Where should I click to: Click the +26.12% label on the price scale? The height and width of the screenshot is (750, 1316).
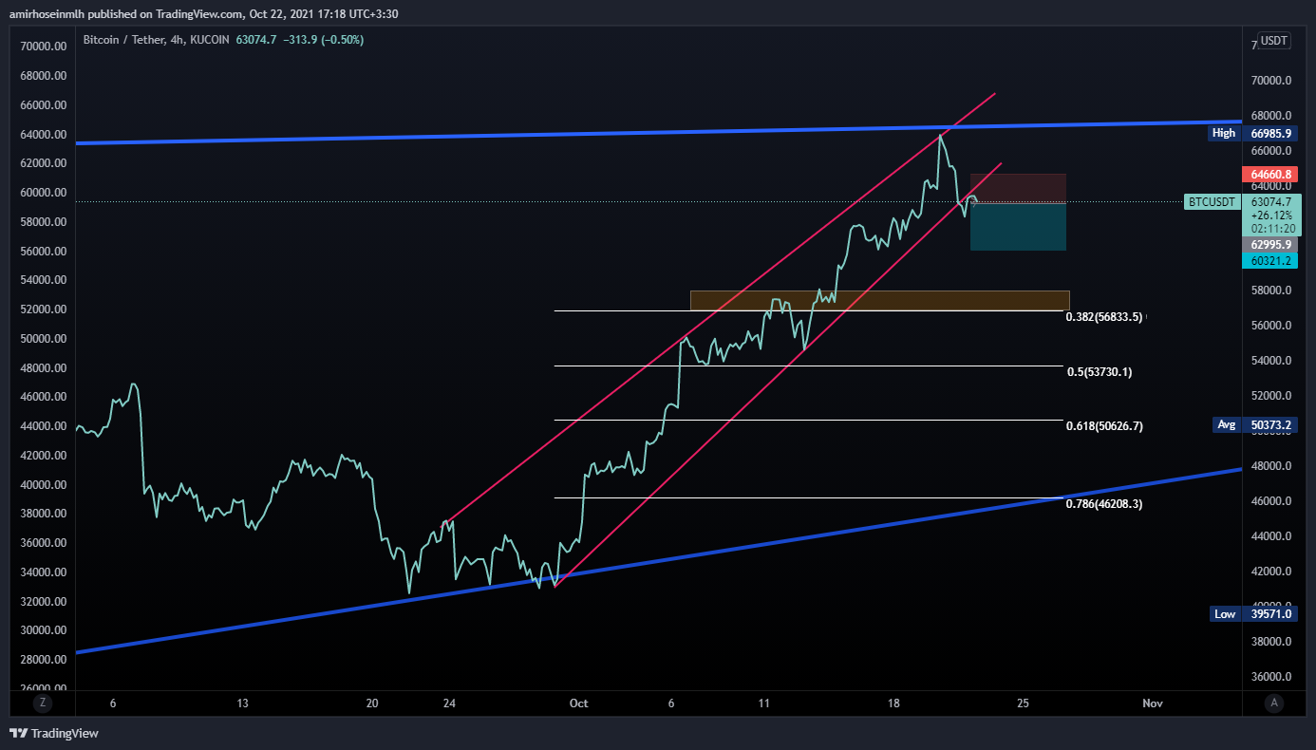coord(1270,216)
